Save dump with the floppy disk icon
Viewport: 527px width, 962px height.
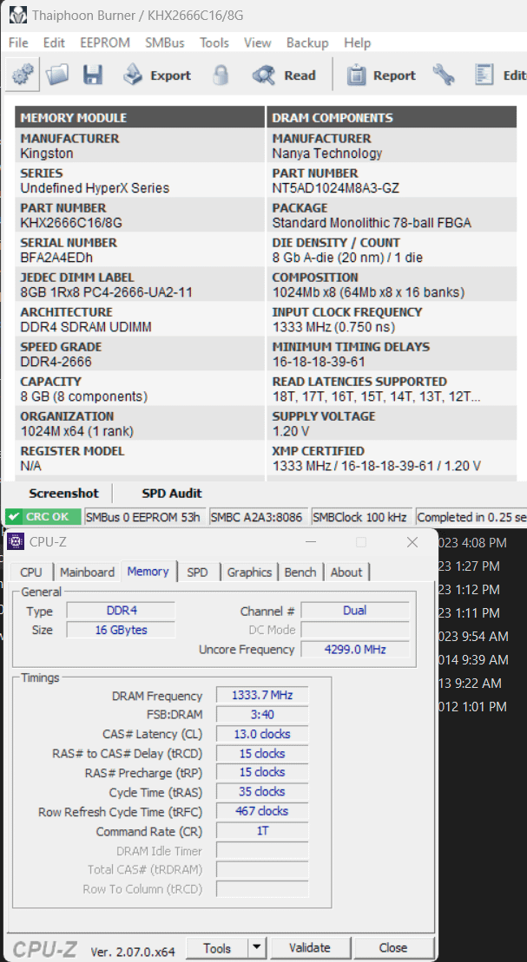[x=93, y=75]
